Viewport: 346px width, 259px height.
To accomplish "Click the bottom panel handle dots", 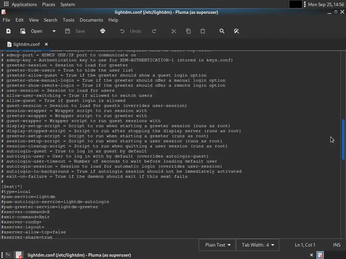I will point(2,255).
